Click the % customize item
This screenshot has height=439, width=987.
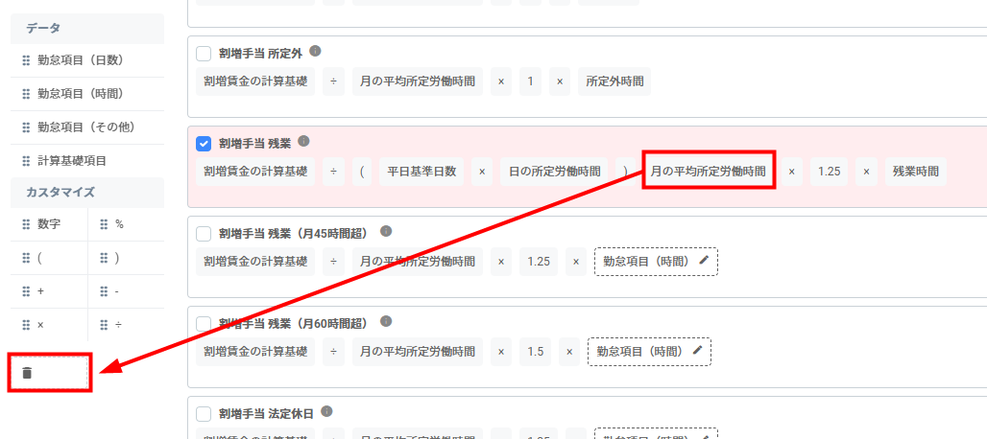click(126, 225)
